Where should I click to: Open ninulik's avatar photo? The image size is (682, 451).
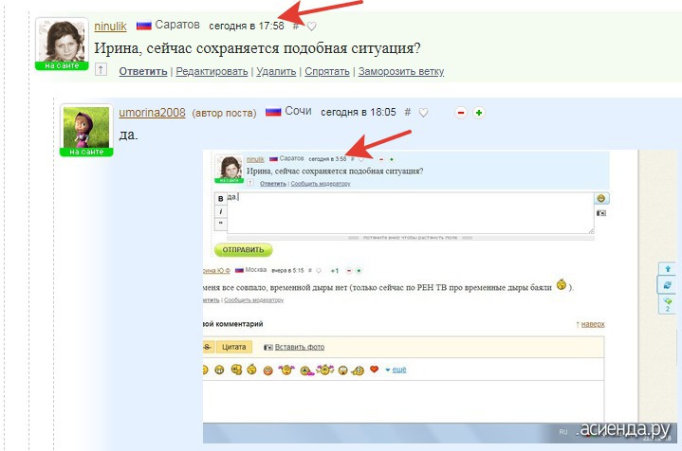62,41
